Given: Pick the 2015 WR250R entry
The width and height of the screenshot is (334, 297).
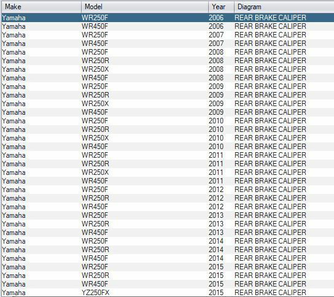Looking at the screenshot, I should click(168, 276).
